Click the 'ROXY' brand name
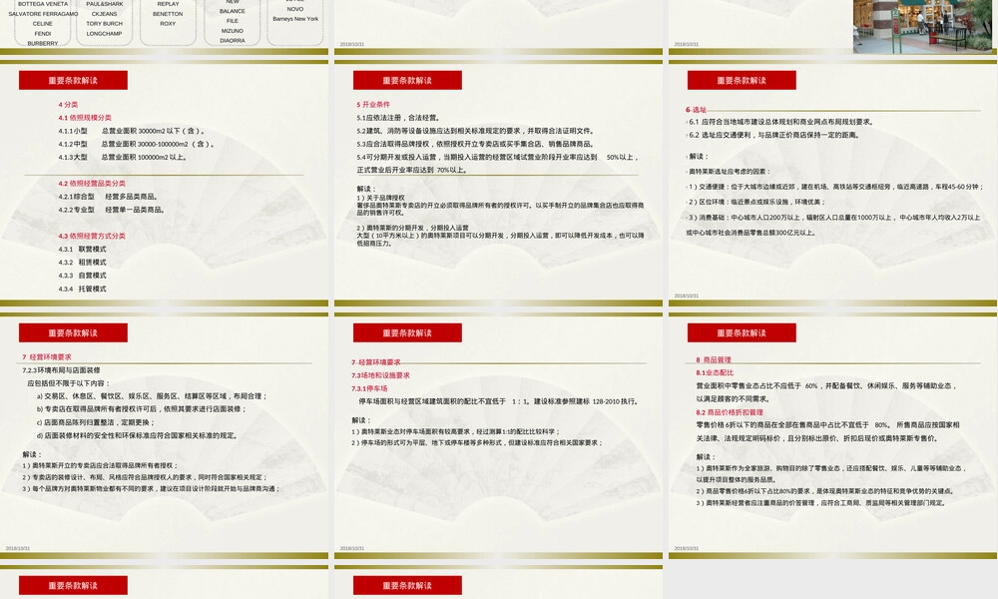Viewport: 998px width, 599px height. (x=168, y=24)
